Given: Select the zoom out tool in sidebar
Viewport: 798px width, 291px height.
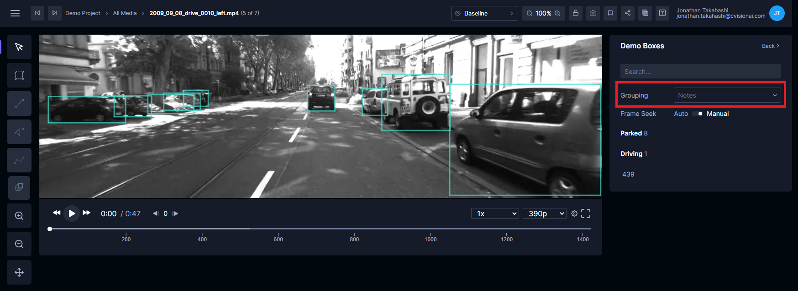Looking at the screenshot, I should tap(19, 244).
